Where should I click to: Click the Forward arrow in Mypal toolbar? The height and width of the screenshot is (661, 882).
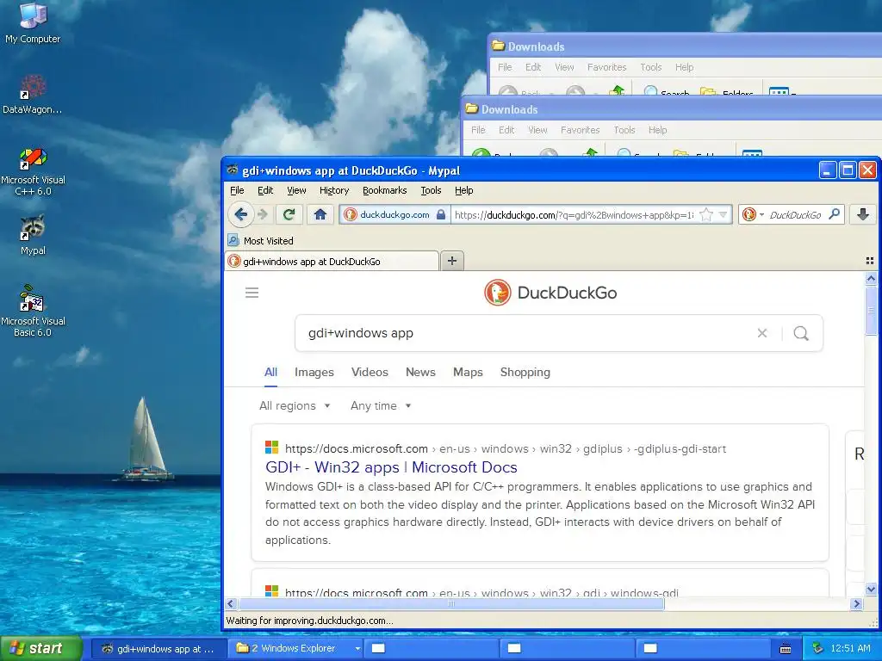262,214
